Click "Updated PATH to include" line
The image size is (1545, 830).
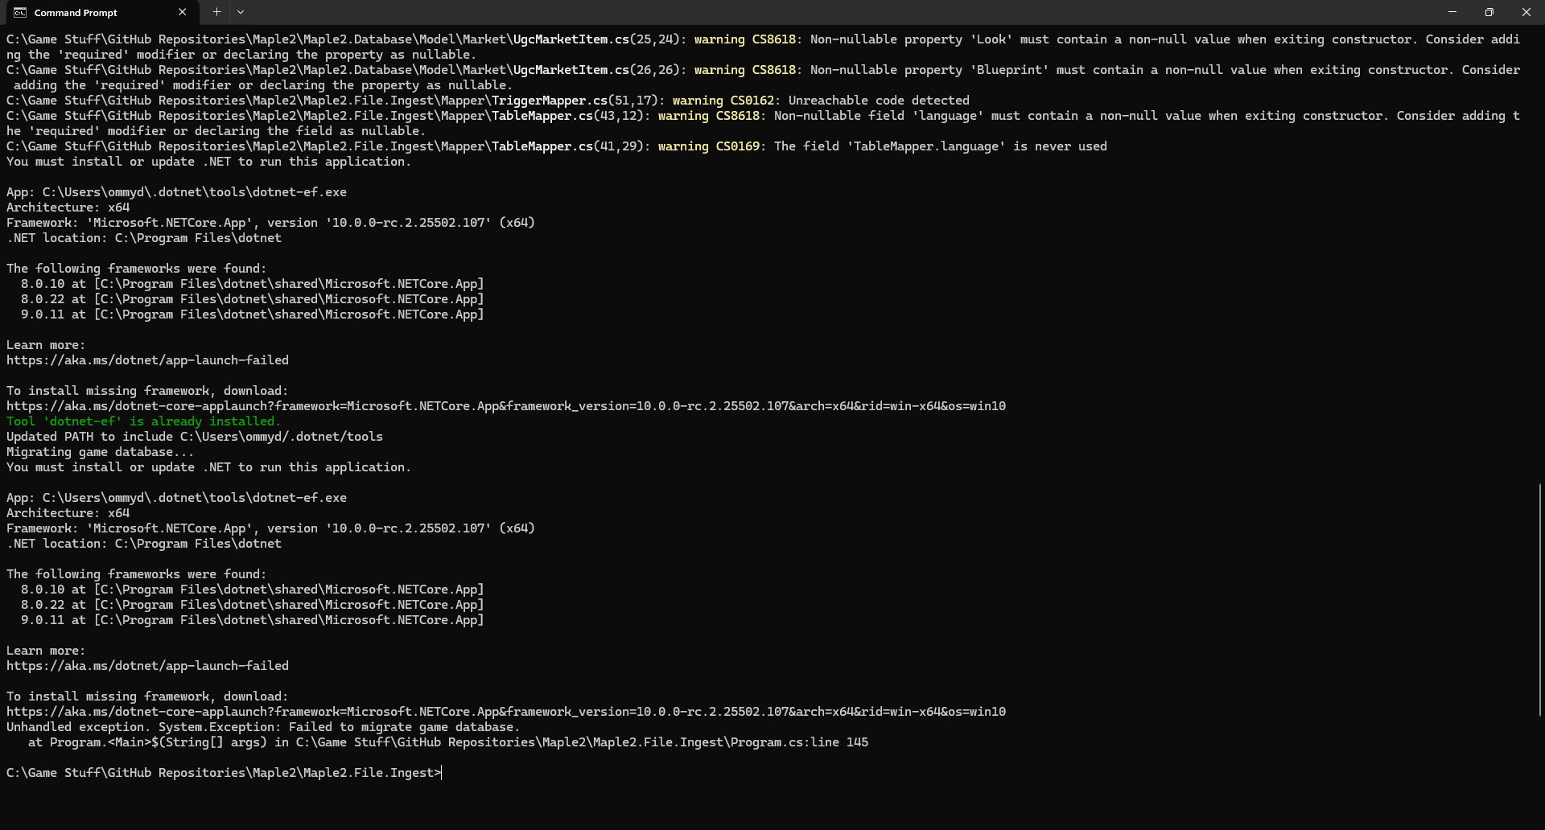[195, 437]
